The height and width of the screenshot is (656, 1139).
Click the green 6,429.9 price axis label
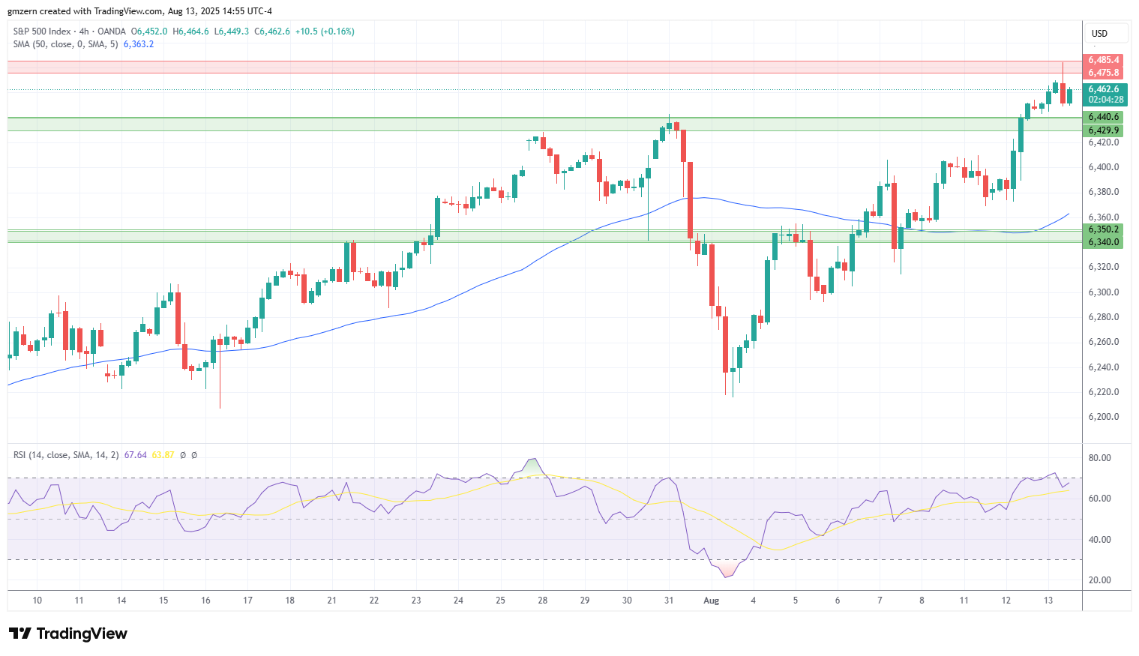click(1104, 130)
